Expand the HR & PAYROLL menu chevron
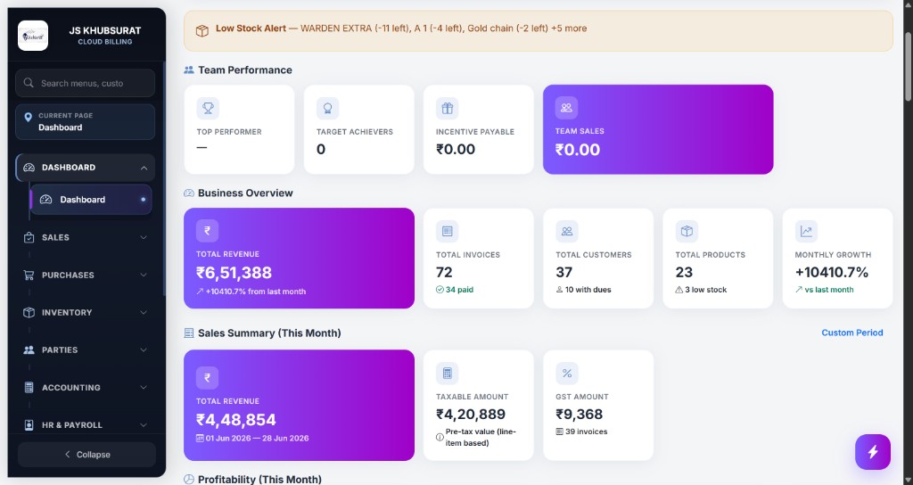Screen dimensions: 913x485 click(144, 425)
